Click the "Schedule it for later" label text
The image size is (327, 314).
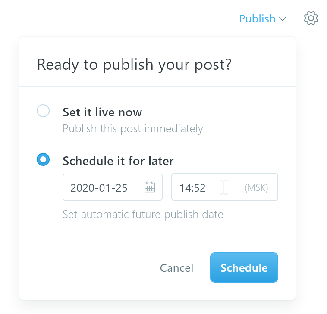[118, 161]
